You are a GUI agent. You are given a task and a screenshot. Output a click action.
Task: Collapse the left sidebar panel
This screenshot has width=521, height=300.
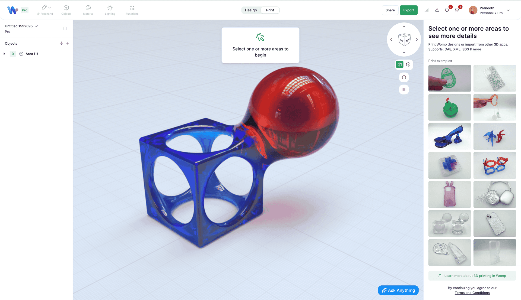(65, 28)
